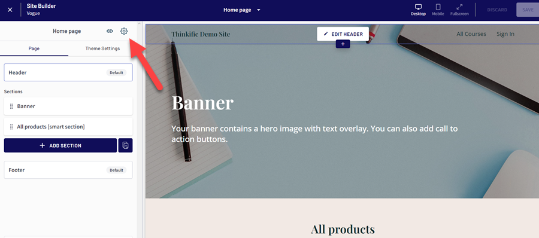Click the All Courses link in preview
This screenshot has height=238, width=539.
[x=471, y=34]
